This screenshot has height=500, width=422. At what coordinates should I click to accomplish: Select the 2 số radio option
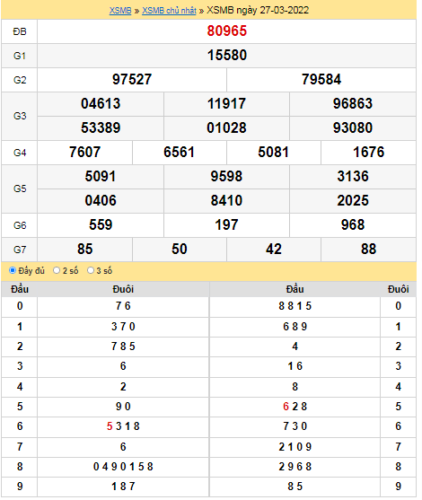coord(57,270)
